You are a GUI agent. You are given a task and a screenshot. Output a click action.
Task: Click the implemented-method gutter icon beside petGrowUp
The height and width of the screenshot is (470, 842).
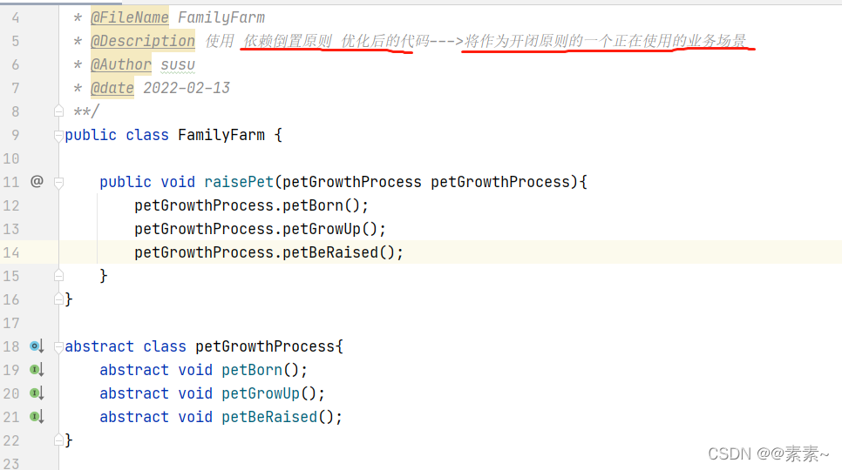(x=37, y=393)
